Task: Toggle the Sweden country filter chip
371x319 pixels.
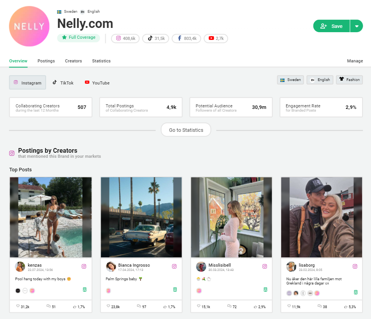Action: click(290, 79)
